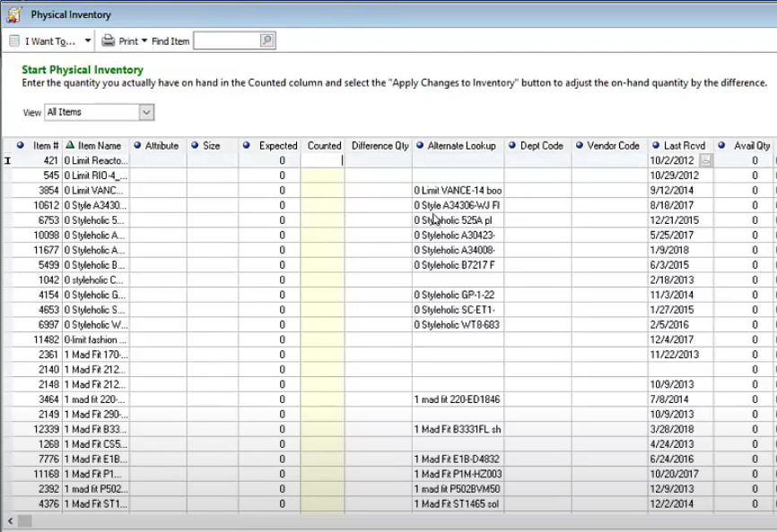Click the horizontal scrollbar thumb
Image resolution: width=777 pixels, height=532 pixels.
click(x=25, y=520)
